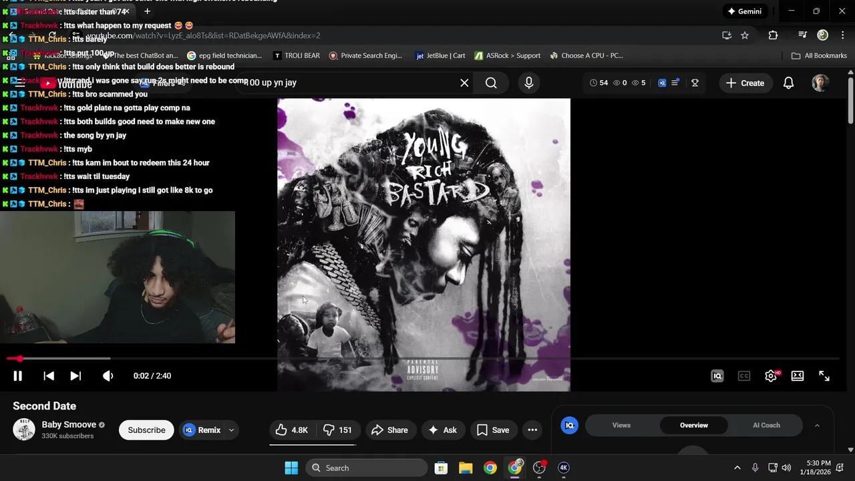Open File Explorer from taskbar

tap(466, 468)
